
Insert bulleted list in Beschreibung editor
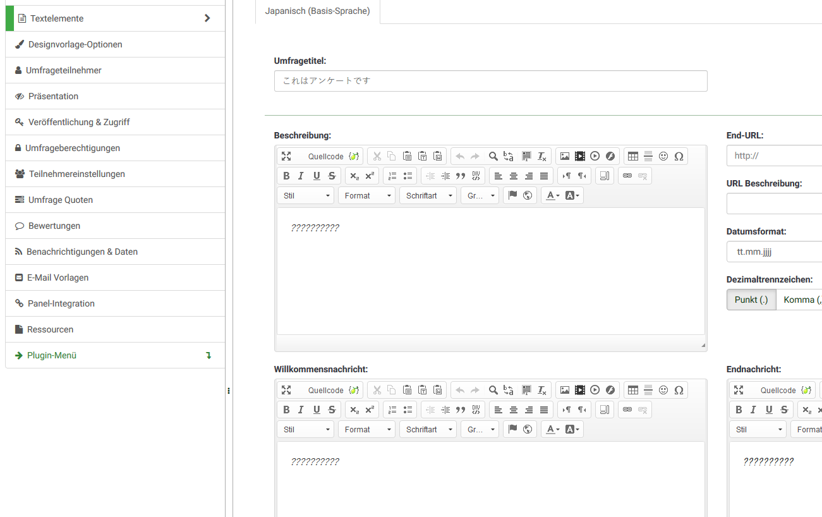(x=408, y=176)
